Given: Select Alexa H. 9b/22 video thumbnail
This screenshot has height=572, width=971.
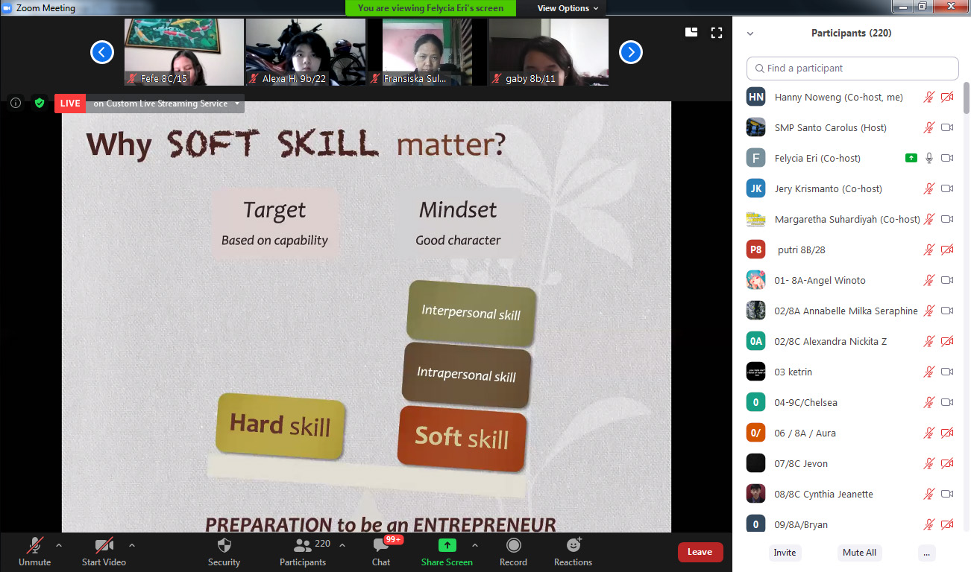Looking at the screenshot, I should 306,52.
